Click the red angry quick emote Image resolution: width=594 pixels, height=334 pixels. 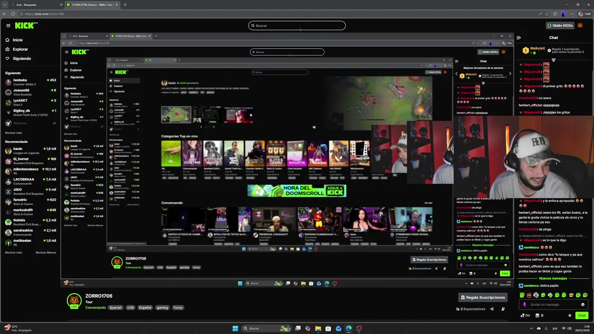[x=529, y=295]
